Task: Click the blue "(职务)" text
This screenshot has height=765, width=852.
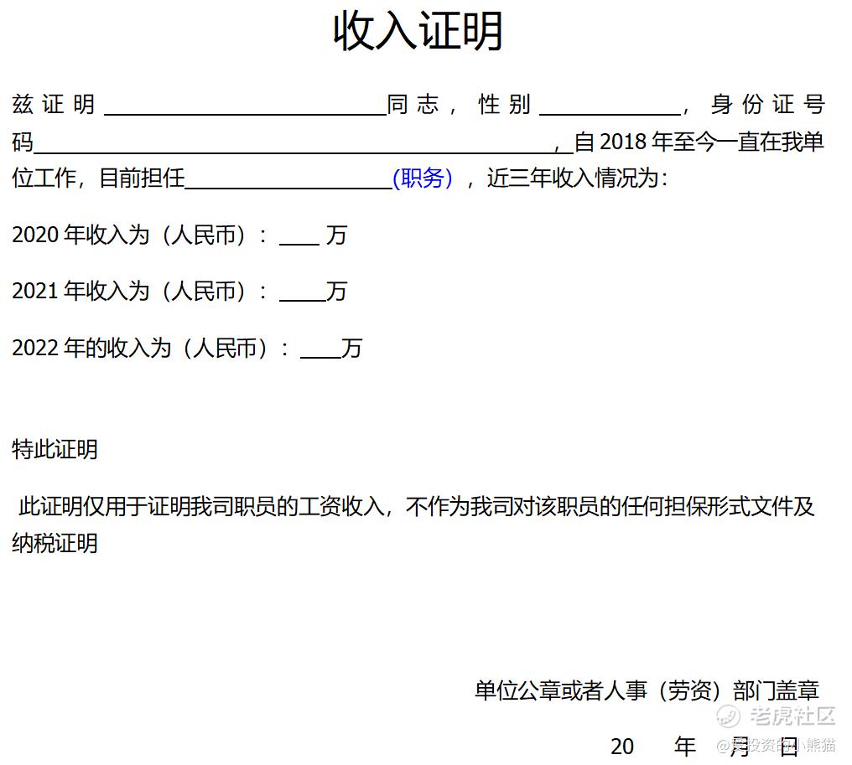Action: tap(423, 178)
